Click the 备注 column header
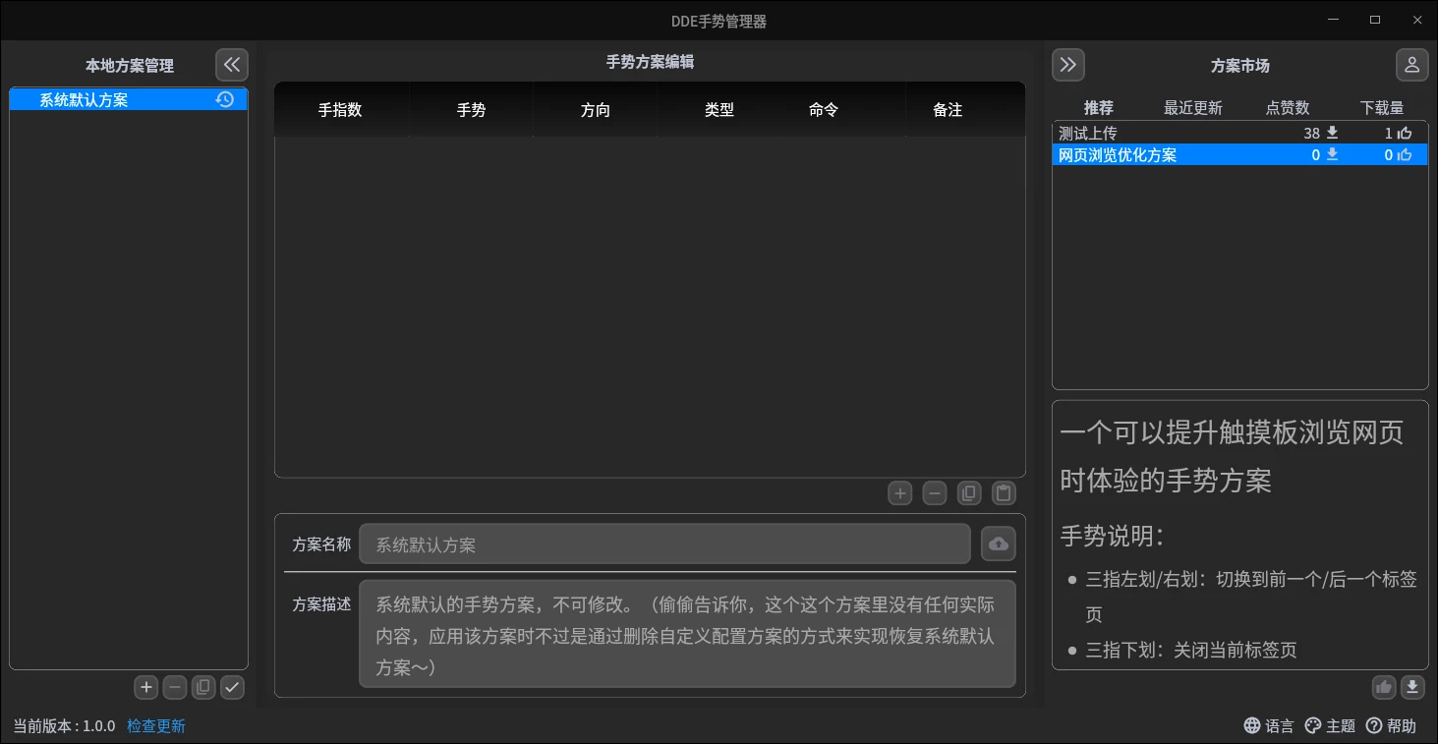 point(948,110)
